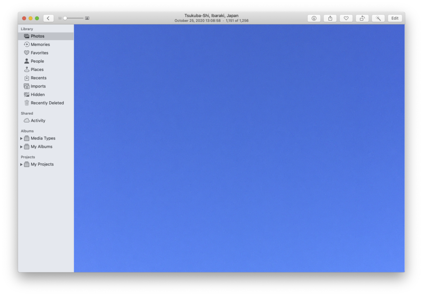Image resolution: width=423 pixels, height=296 pixels.
Task: Click the blue sky photo
Action: 239,148
